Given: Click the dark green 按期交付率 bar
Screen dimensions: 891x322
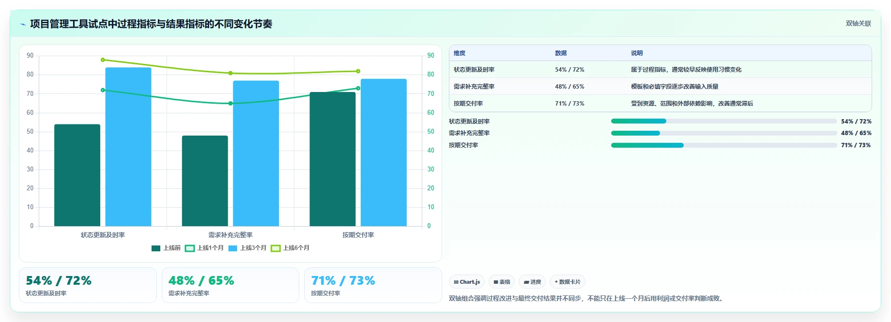Looking at the screenshot, I should [x=333, y=159].
